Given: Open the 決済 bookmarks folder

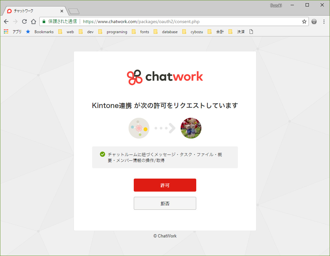Looking at the screenshot, I should tap(237, 32).
